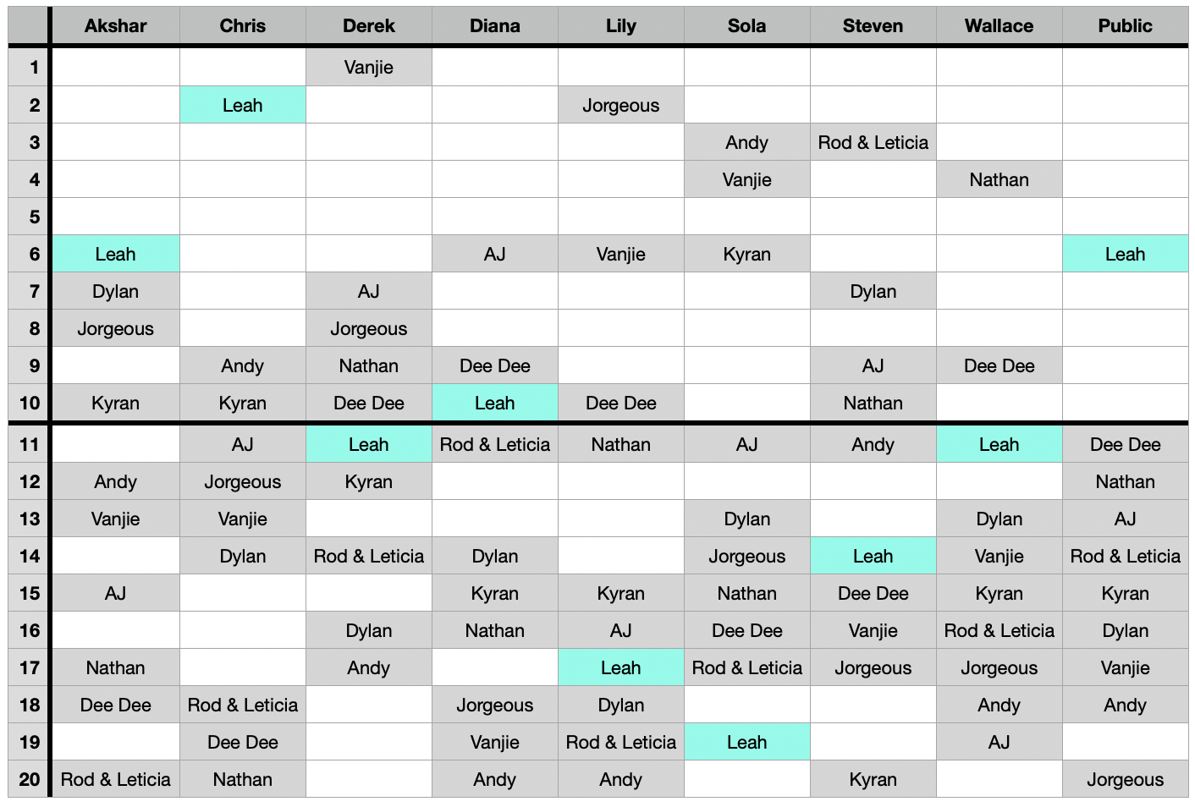Click the teal Leah cell in Steven column
The height and width of the screenshot is (807, 1195).
873,556
